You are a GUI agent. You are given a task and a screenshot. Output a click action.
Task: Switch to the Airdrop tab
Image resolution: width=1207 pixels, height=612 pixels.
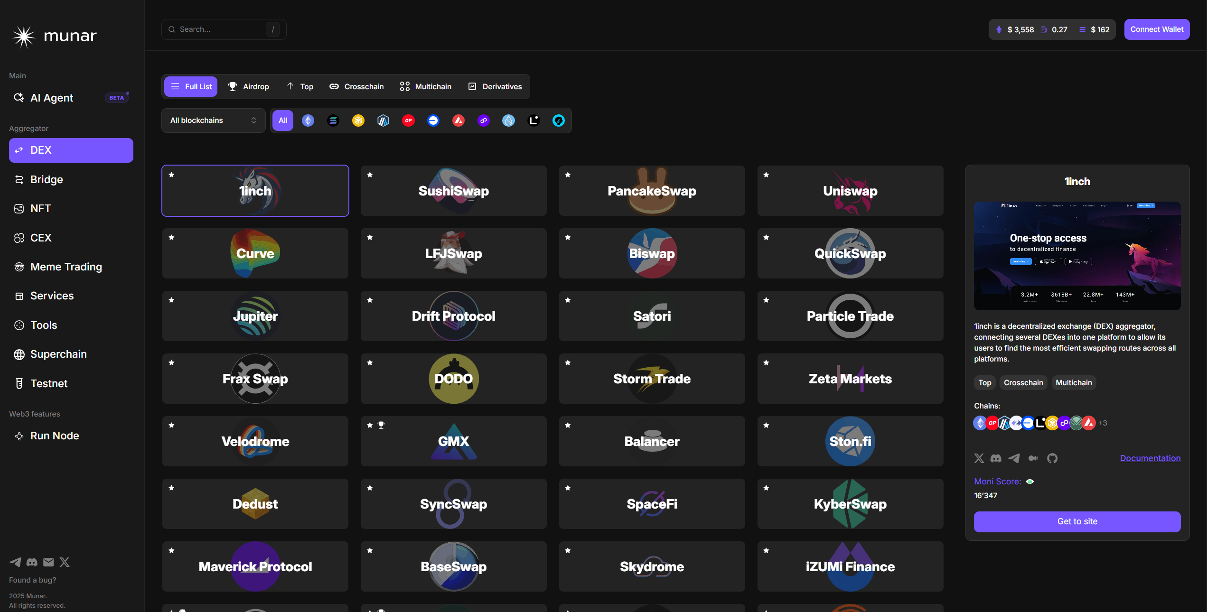tap(249, 87)
